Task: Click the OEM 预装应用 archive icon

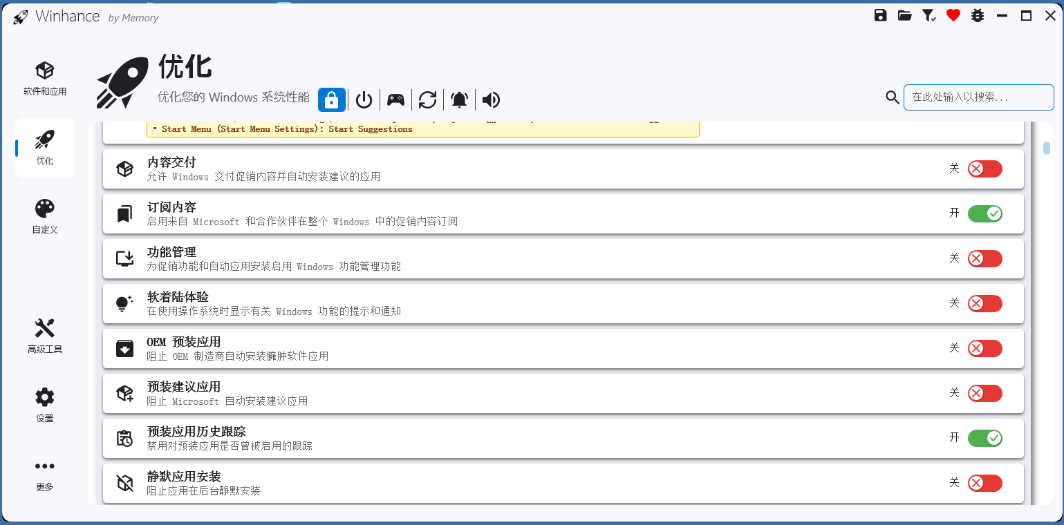Action: click(x=124, y=348)
